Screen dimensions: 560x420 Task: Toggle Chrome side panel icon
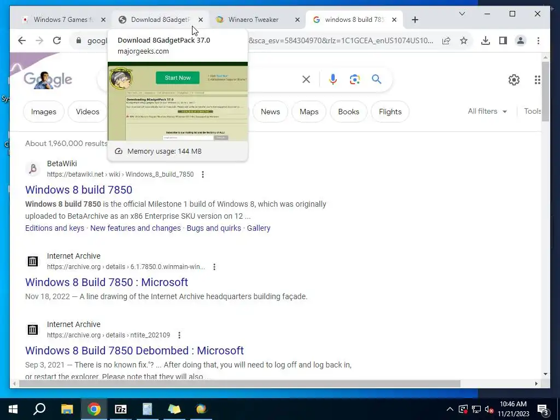503,40
